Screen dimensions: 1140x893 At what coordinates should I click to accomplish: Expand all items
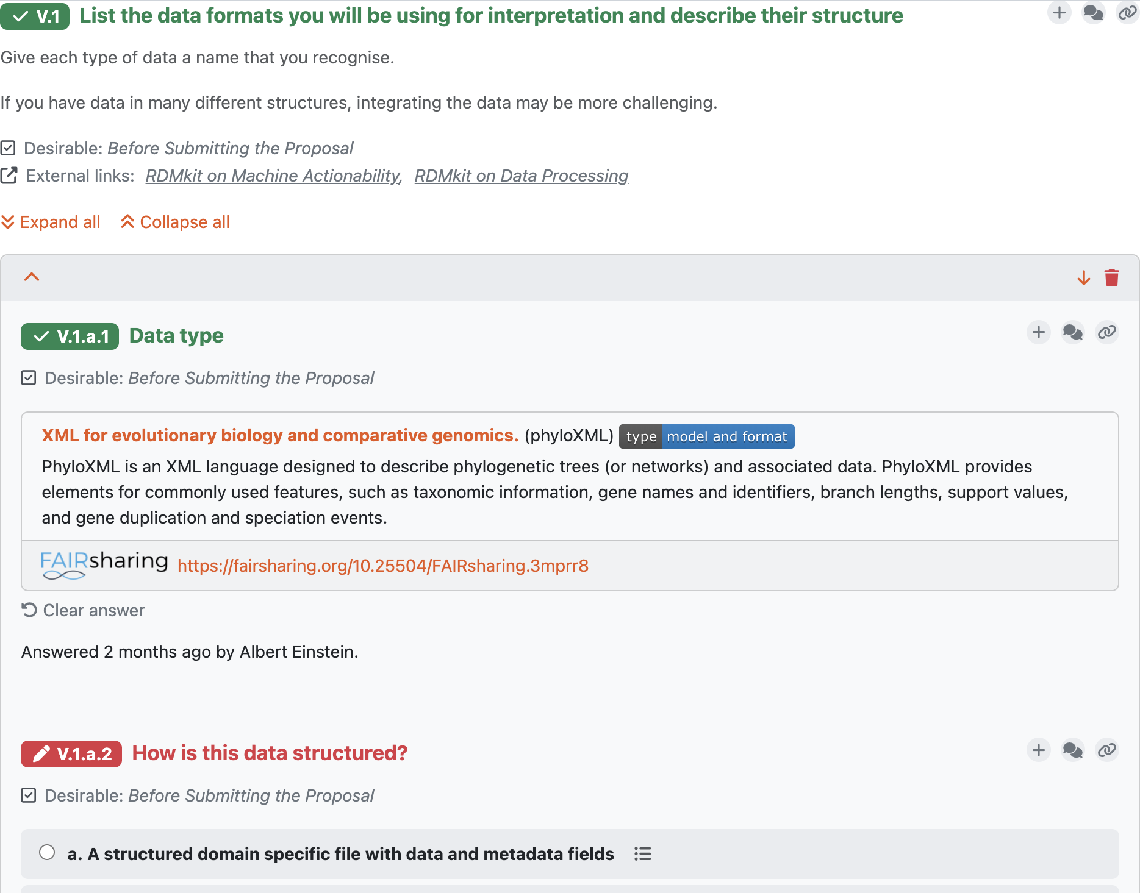51,222
